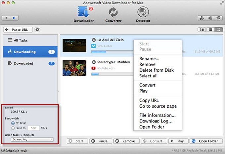
Task: Open the Detector section
Action: click(143, 14)
